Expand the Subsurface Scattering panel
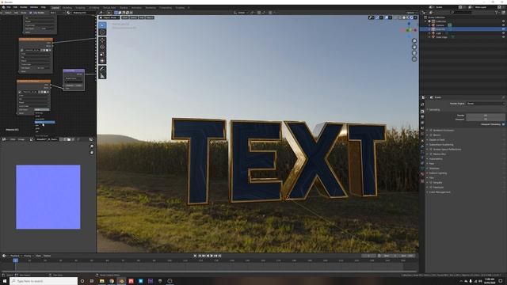Viewport: 507px width, 285px height. click(x=441, y=144)
